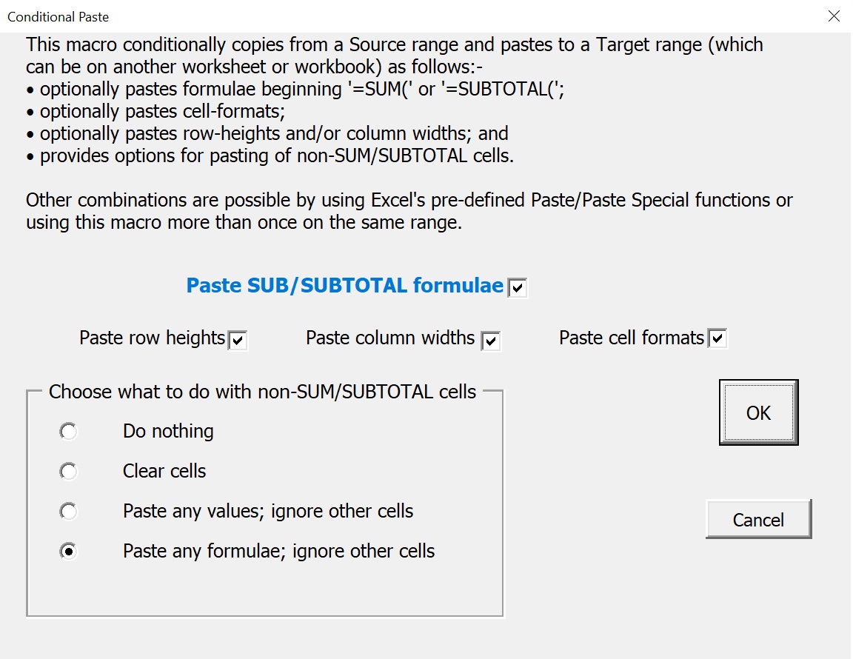Select the Paste any formulae radio button
853x659 pixels.
[69, 551]
